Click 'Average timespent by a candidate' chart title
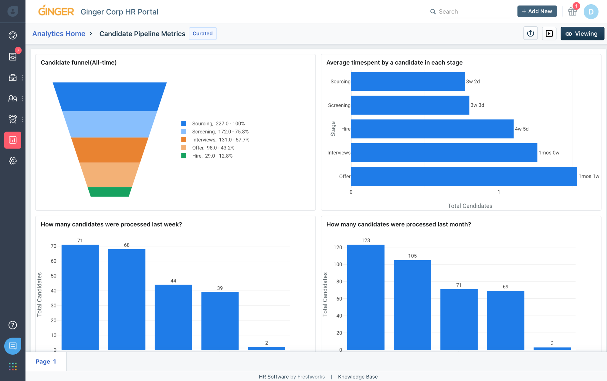This screenshot has width=607, height=381. 394,63
